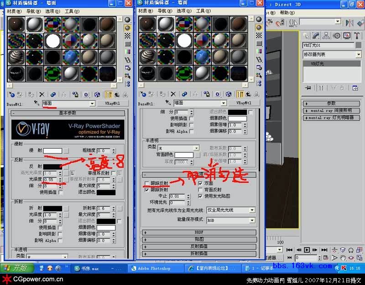Image resolution: width=365 pixels, height=285 pixels.
Task: Open 工具(U) menu in right material editor
Action: [x=203, y=11]
